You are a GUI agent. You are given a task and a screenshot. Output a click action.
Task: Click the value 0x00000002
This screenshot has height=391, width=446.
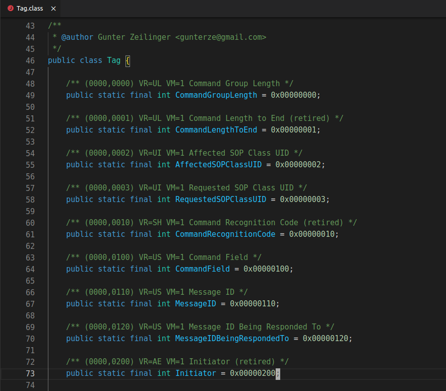pos(298,164)
